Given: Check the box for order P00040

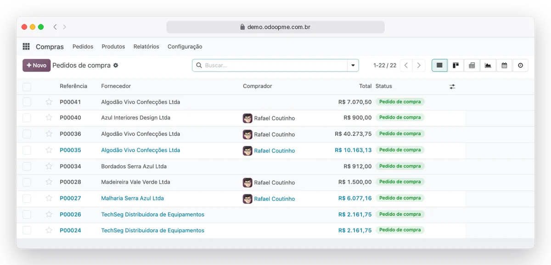Looking at the screenshot, I should tap(27, 118).
